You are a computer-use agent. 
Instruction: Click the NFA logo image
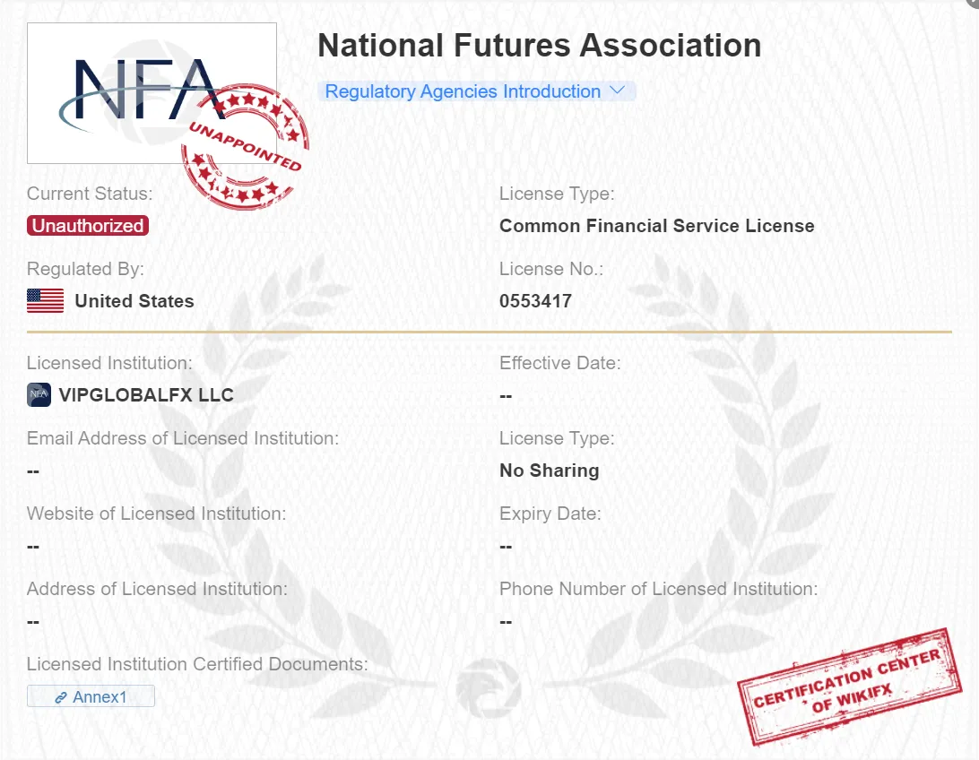click(152, 93)
